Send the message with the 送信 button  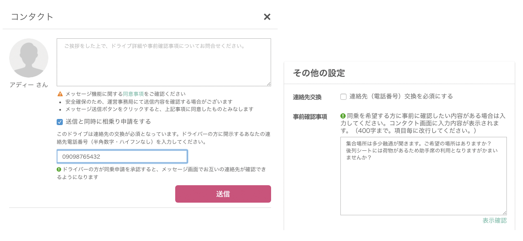click(x=223, y=194)
